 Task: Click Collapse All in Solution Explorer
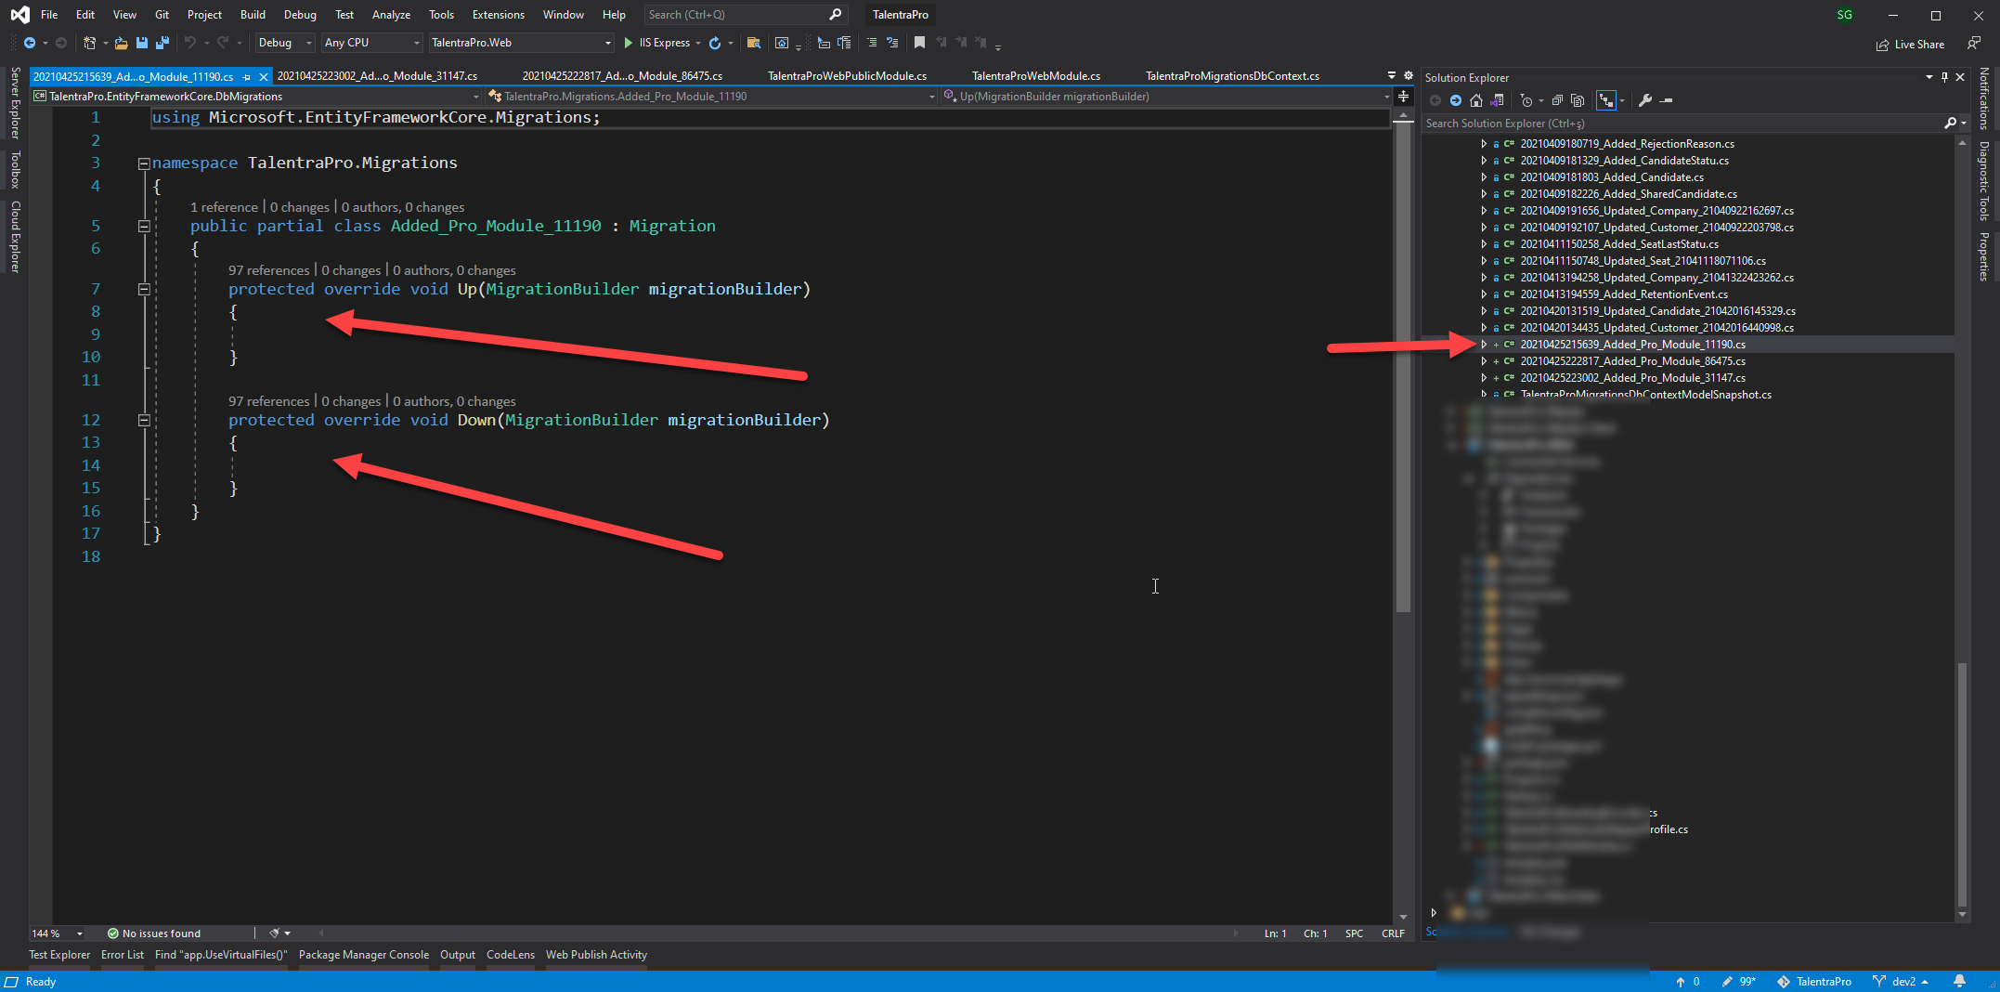click(1557, 100)
